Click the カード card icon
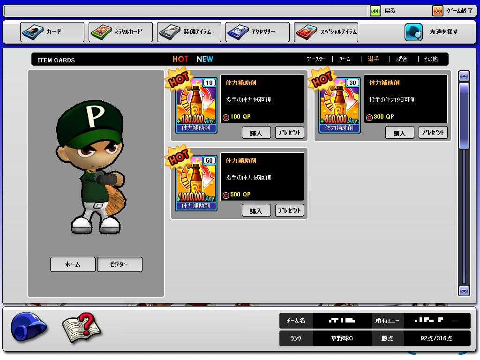 pos(33,32)
